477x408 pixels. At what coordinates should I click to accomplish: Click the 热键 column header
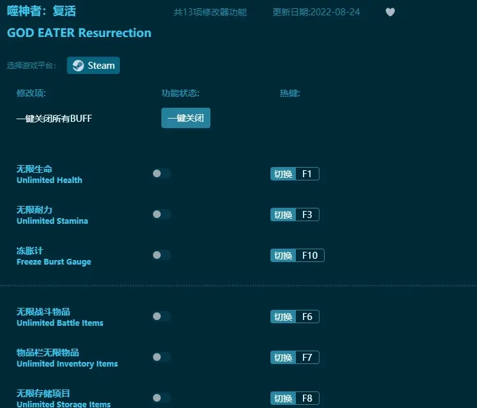pyautogui.click(x=290, y=93)
